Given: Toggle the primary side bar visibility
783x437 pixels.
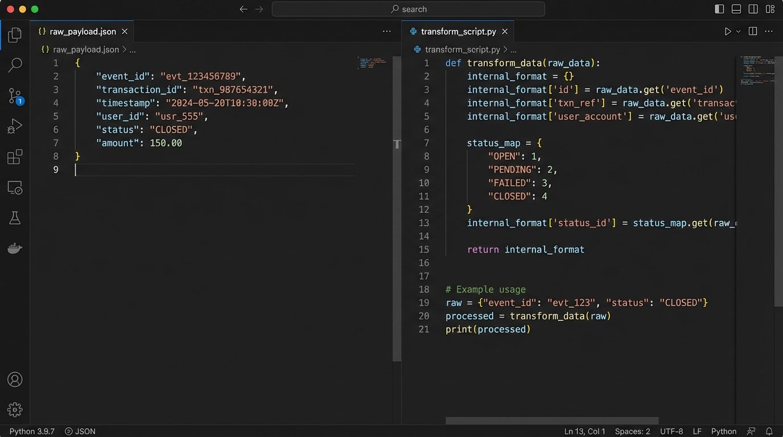Looking at the screenshot, I should [719, 9].
